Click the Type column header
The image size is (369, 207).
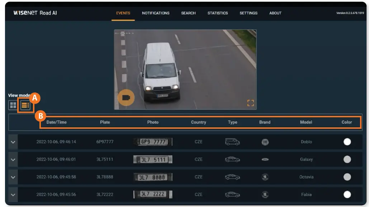point(232,122)
